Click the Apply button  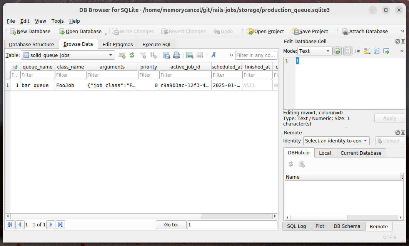389,118
